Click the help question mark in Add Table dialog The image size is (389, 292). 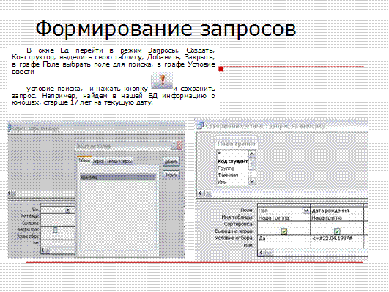(174, 146)
